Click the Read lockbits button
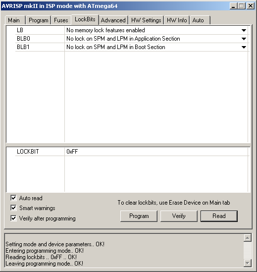 click(x=219, y=216)
